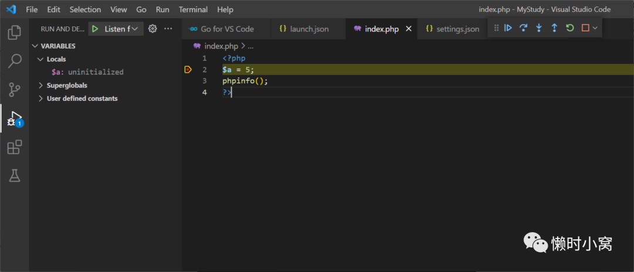The image size is (634, 272).
Task: Open the Run and Debug more actions ellipsis
Action: (x=168, y=29)
